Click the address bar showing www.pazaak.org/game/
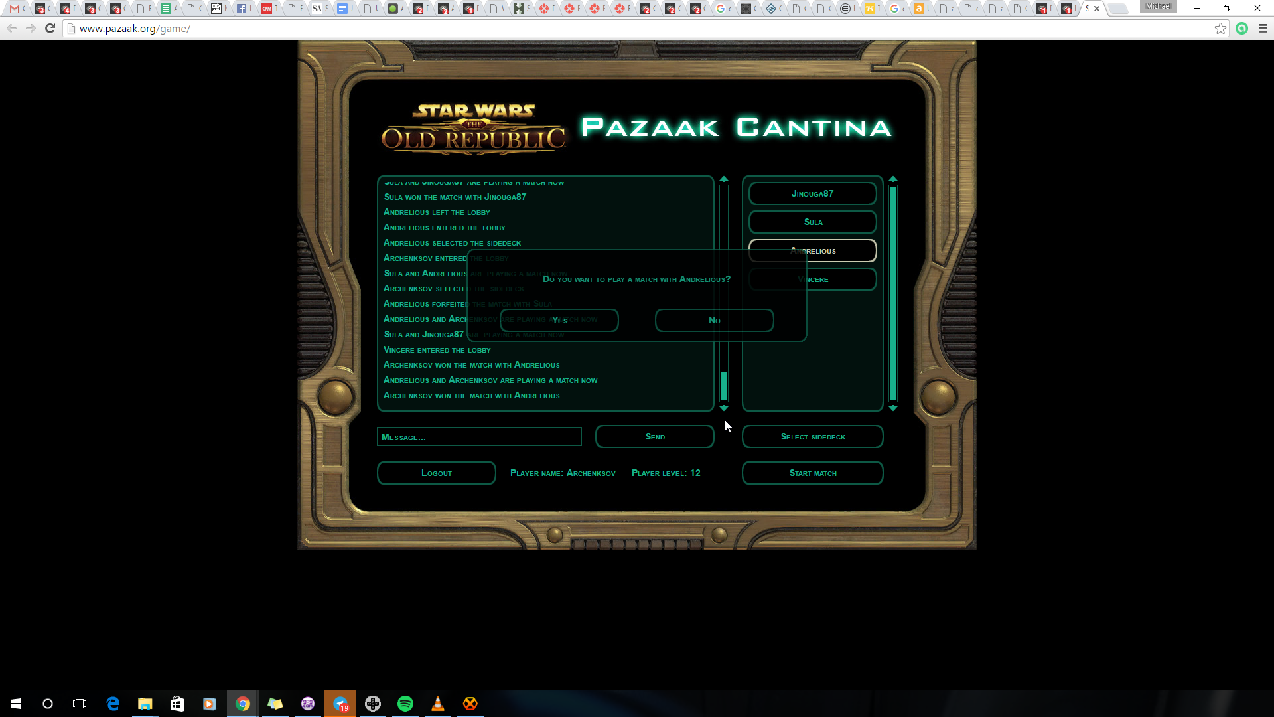This screenshot has height=717, width=1274. [x=637, y=28]
